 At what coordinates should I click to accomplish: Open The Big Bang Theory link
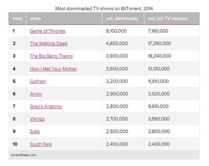[51, 56]
